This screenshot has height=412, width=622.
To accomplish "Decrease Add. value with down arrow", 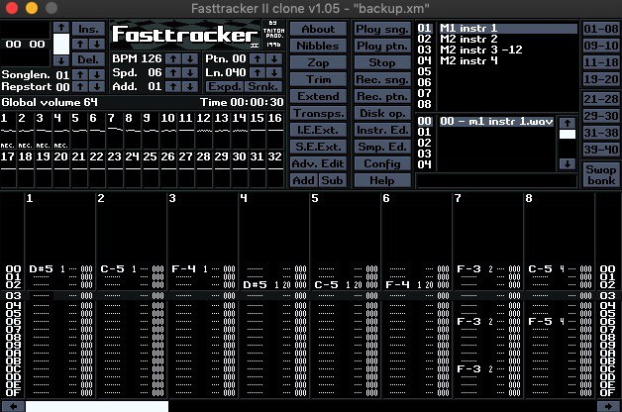I will (190, 86).
